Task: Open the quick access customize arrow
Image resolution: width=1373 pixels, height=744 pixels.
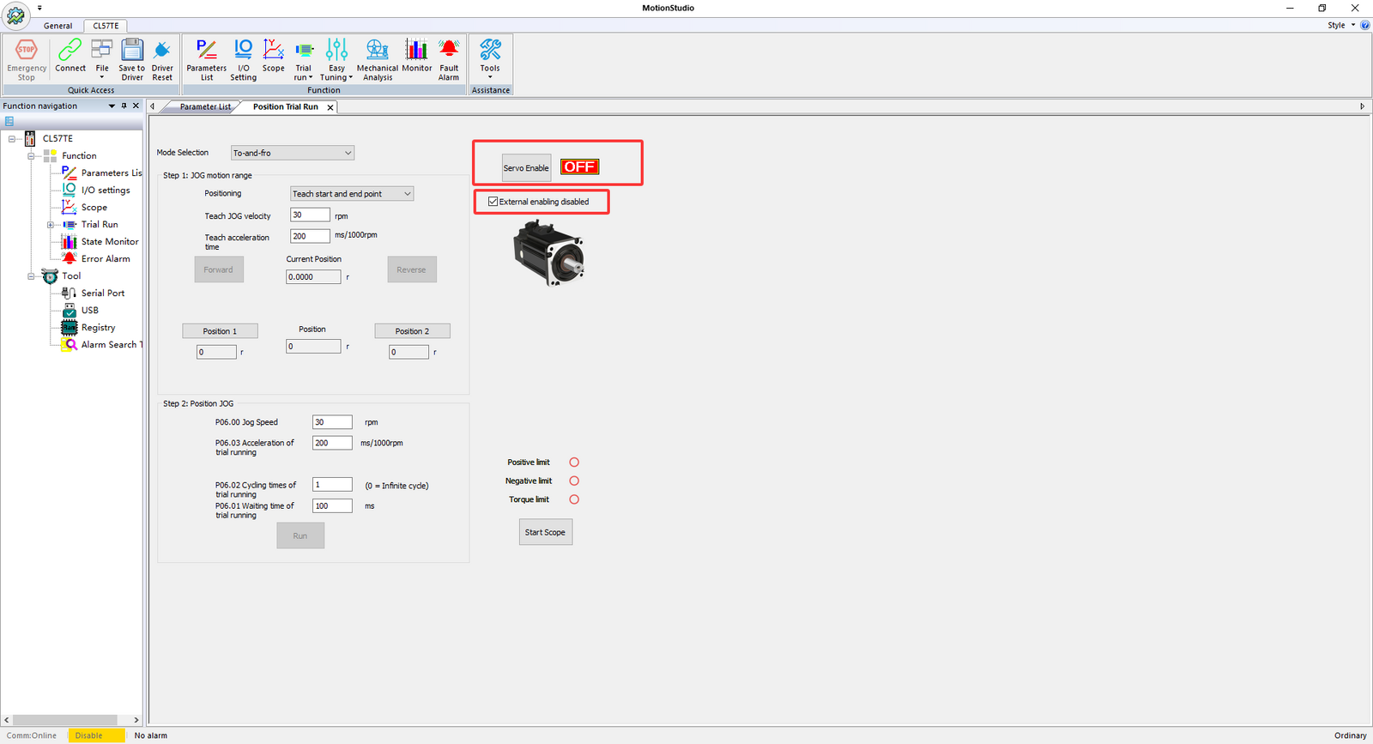Action: 39,8
